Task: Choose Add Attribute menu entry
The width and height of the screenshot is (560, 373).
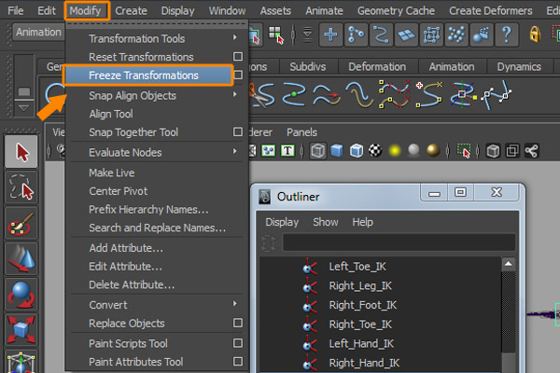Action: pyautogui.click(x=126, y=248)
